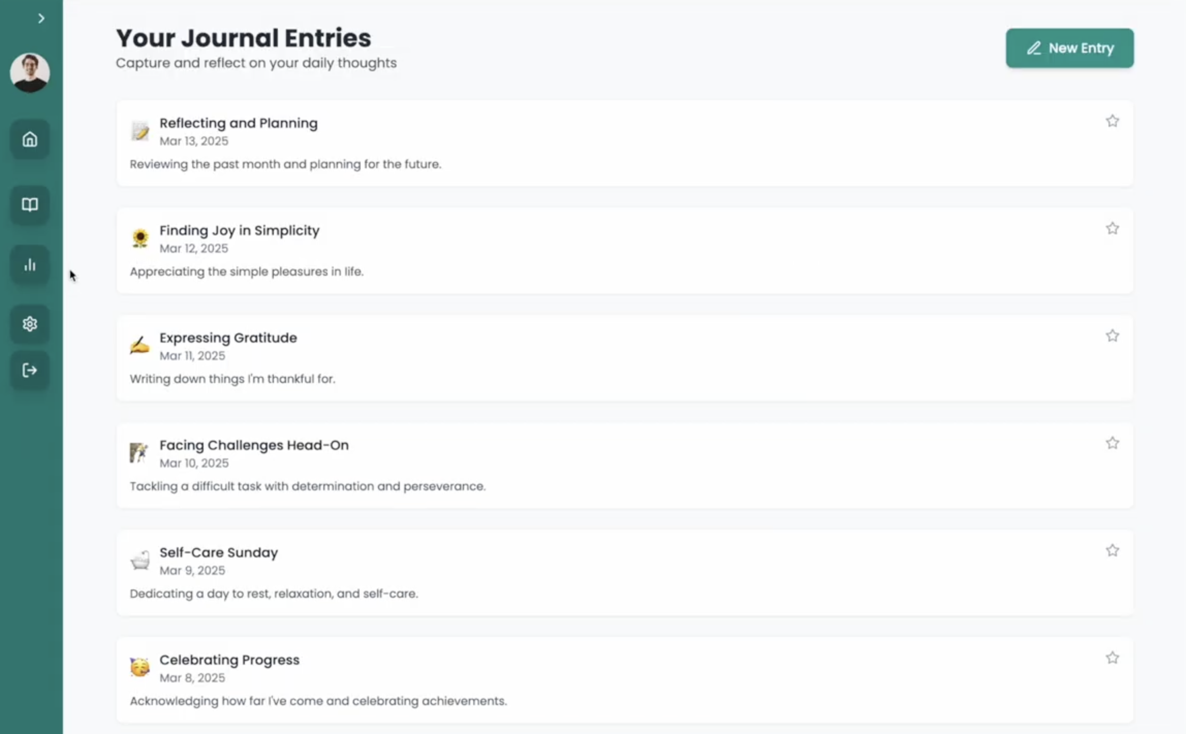Click the logout icon in sidebar

(30, 370)
